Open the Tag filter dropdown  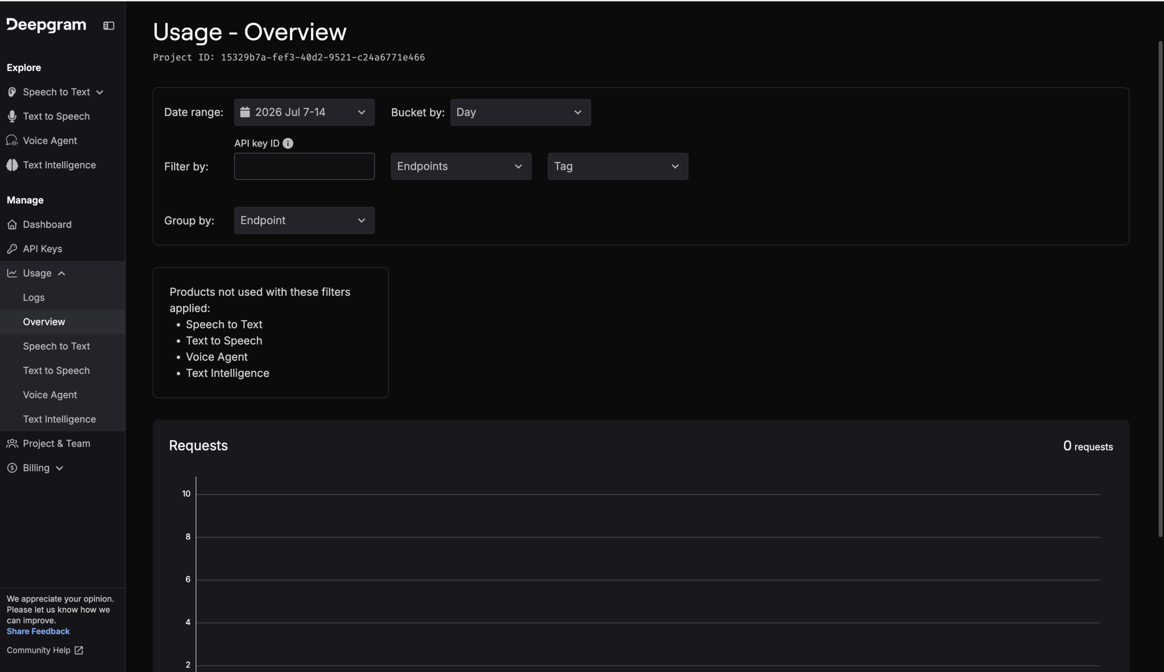(618, 166)
